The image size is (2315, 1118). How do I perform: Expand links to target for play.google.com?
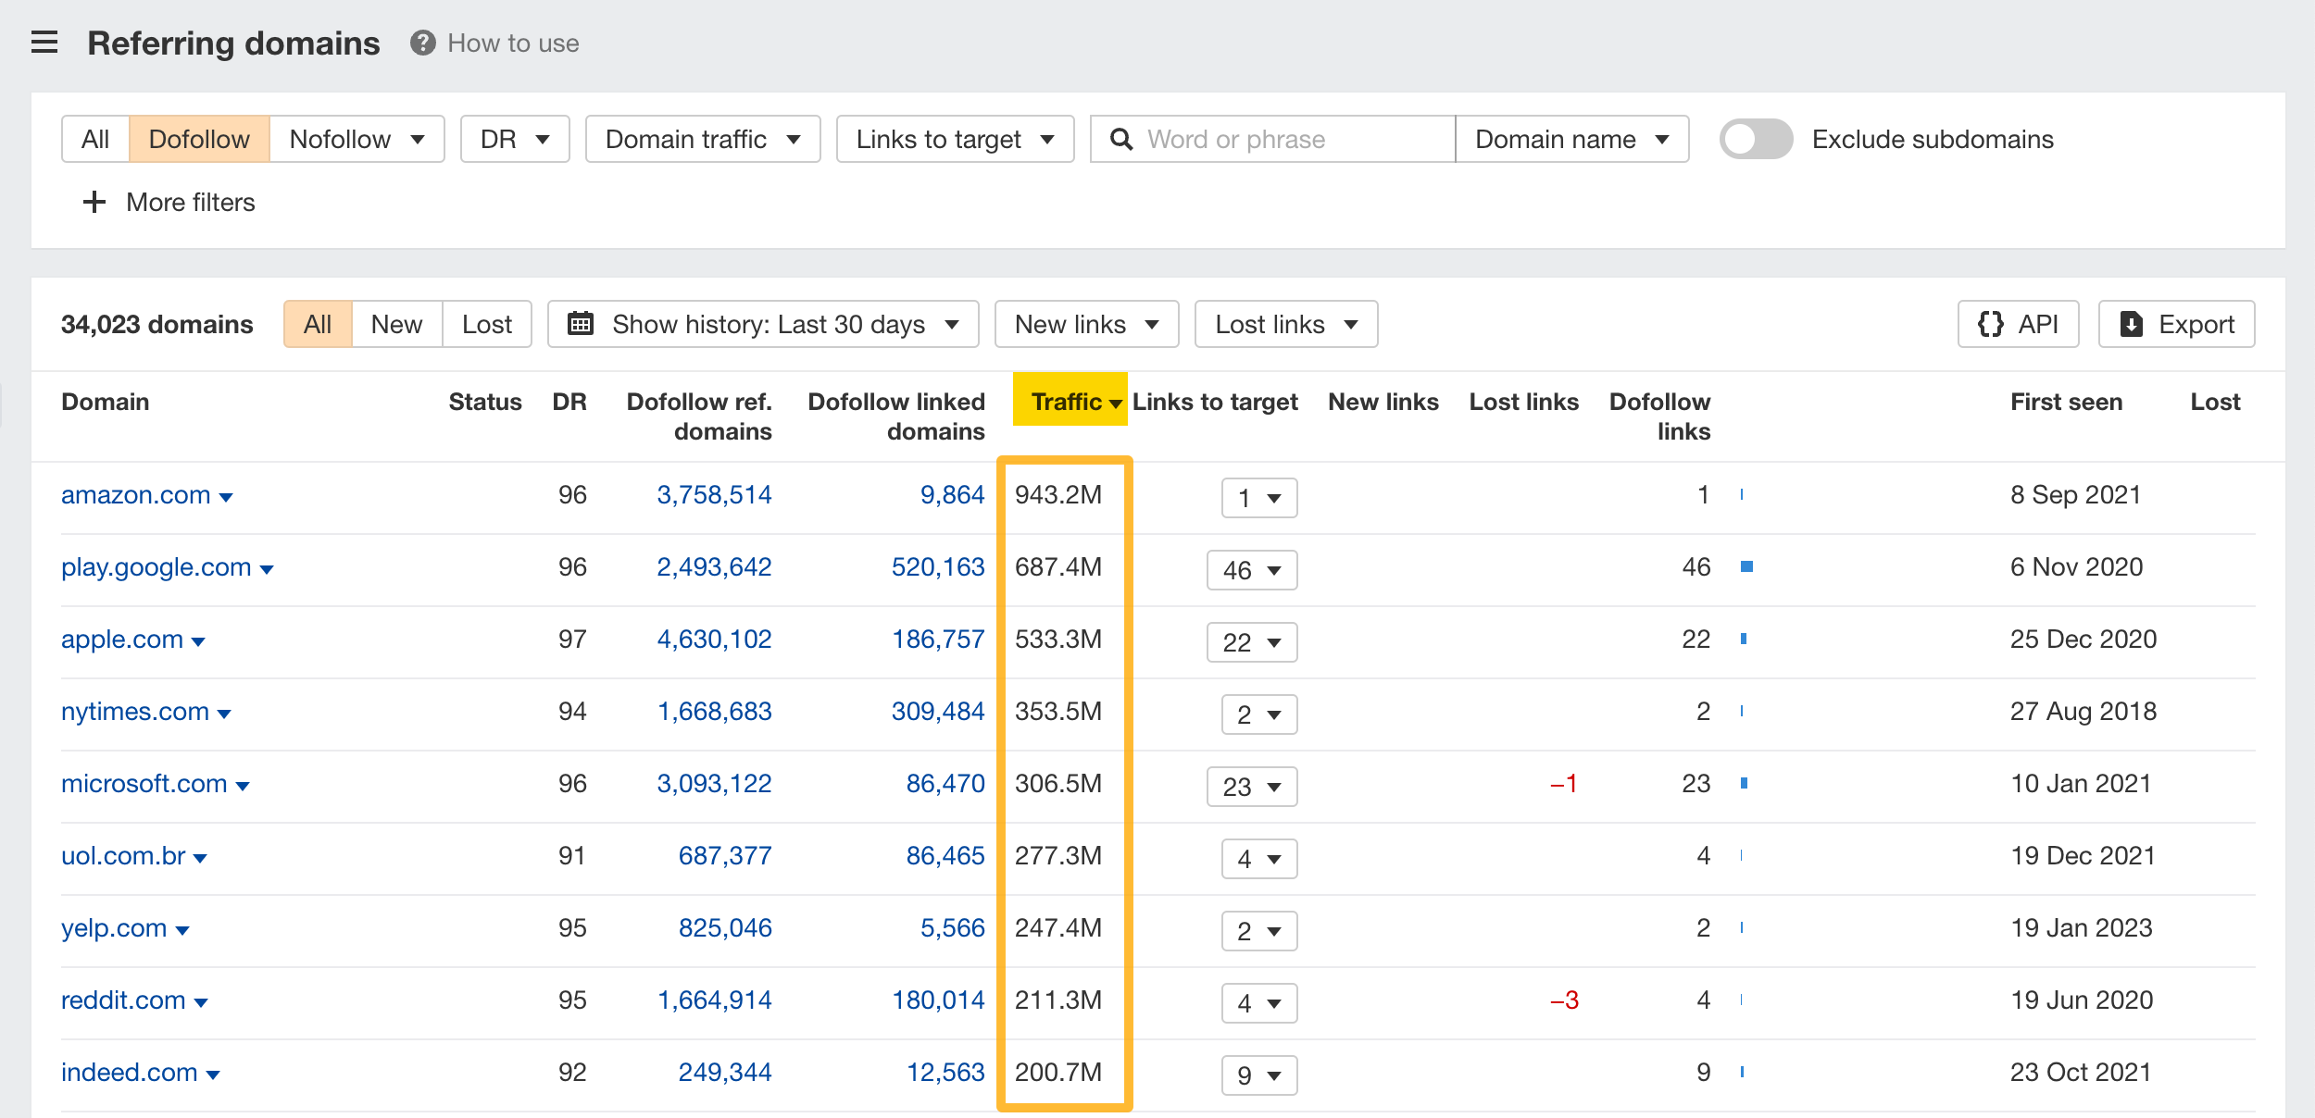click(x=1252, y=570)
